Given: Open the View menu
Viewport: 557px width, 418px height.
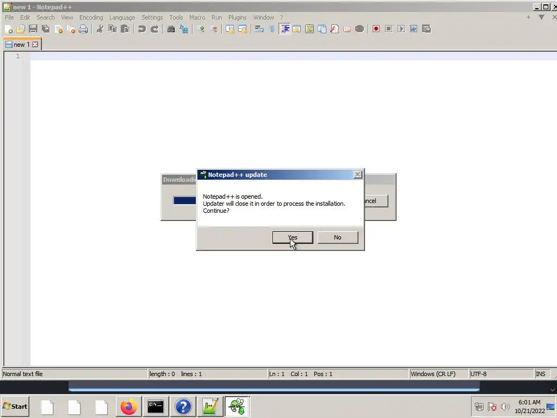Looking at the screenshot, I should coord(67,17).
